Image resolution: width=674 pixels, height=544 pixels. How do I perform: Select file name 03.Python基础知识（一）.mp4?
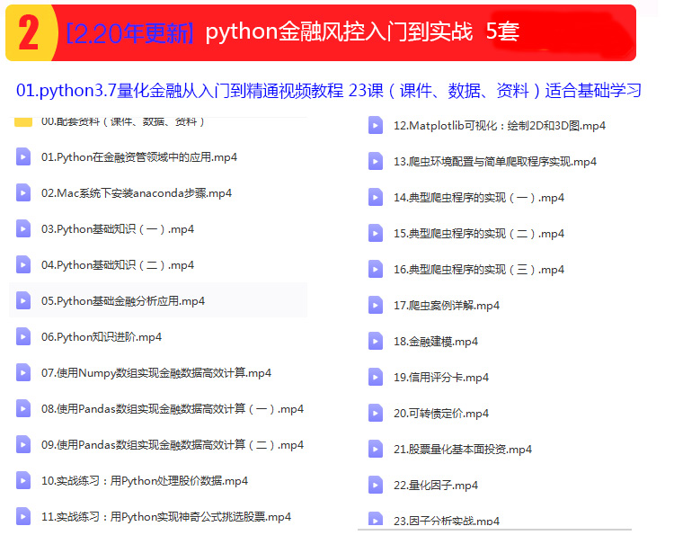[x=118, y=229]
